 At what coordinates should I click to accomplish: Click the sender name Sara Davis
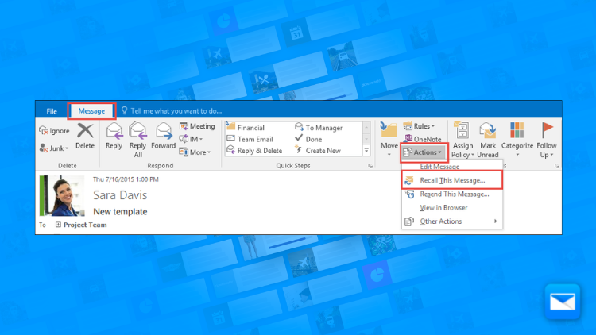coord(120,194)
